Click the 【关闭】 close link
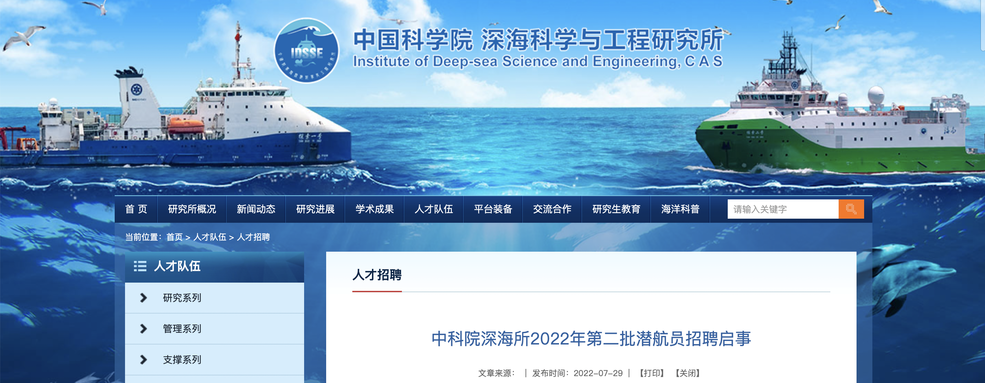The image size is (985, 383). pyautogui.click(x=687, y=373)
